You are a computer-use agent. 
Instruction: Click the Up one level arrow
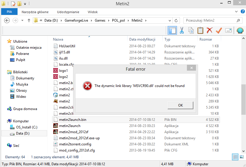(29, 20)
